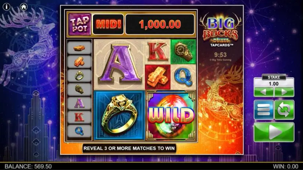This screenshot has height=170, width=303.
Task: Click the stake value 1.00 field
Action: click(274, 84)
